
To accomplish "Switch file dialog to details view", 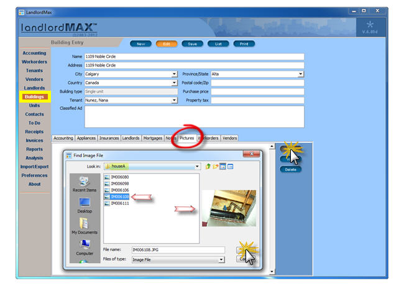I will [231, 167].
